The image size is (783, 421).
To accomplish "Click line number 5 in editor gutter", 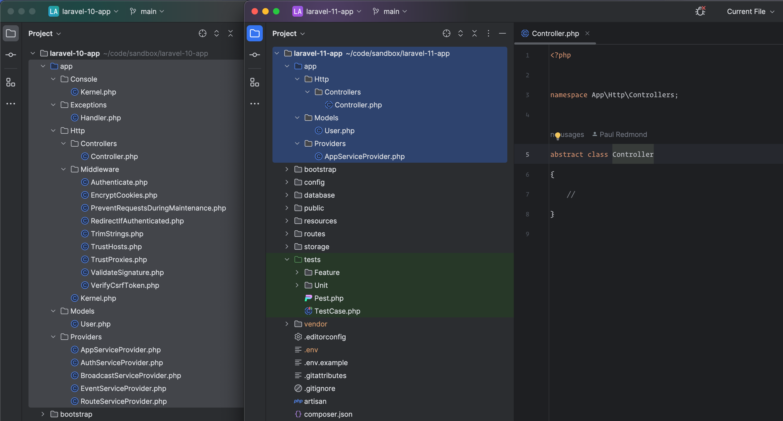I will [527, 154].
